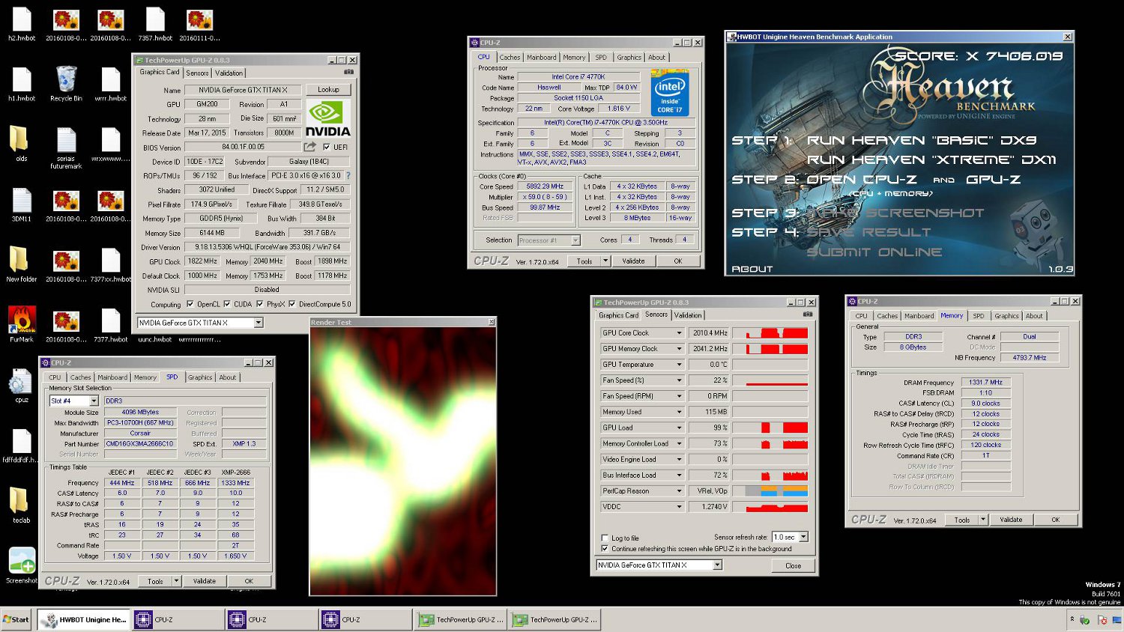Open the PerfCap Reason sensor dropdown
Viewport: 1124px width, 632px height.
[679, 490]
